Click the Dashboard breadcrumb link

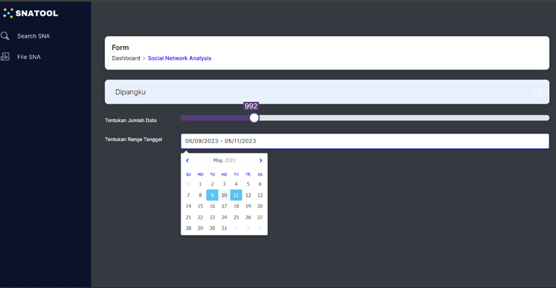[126, 58]
